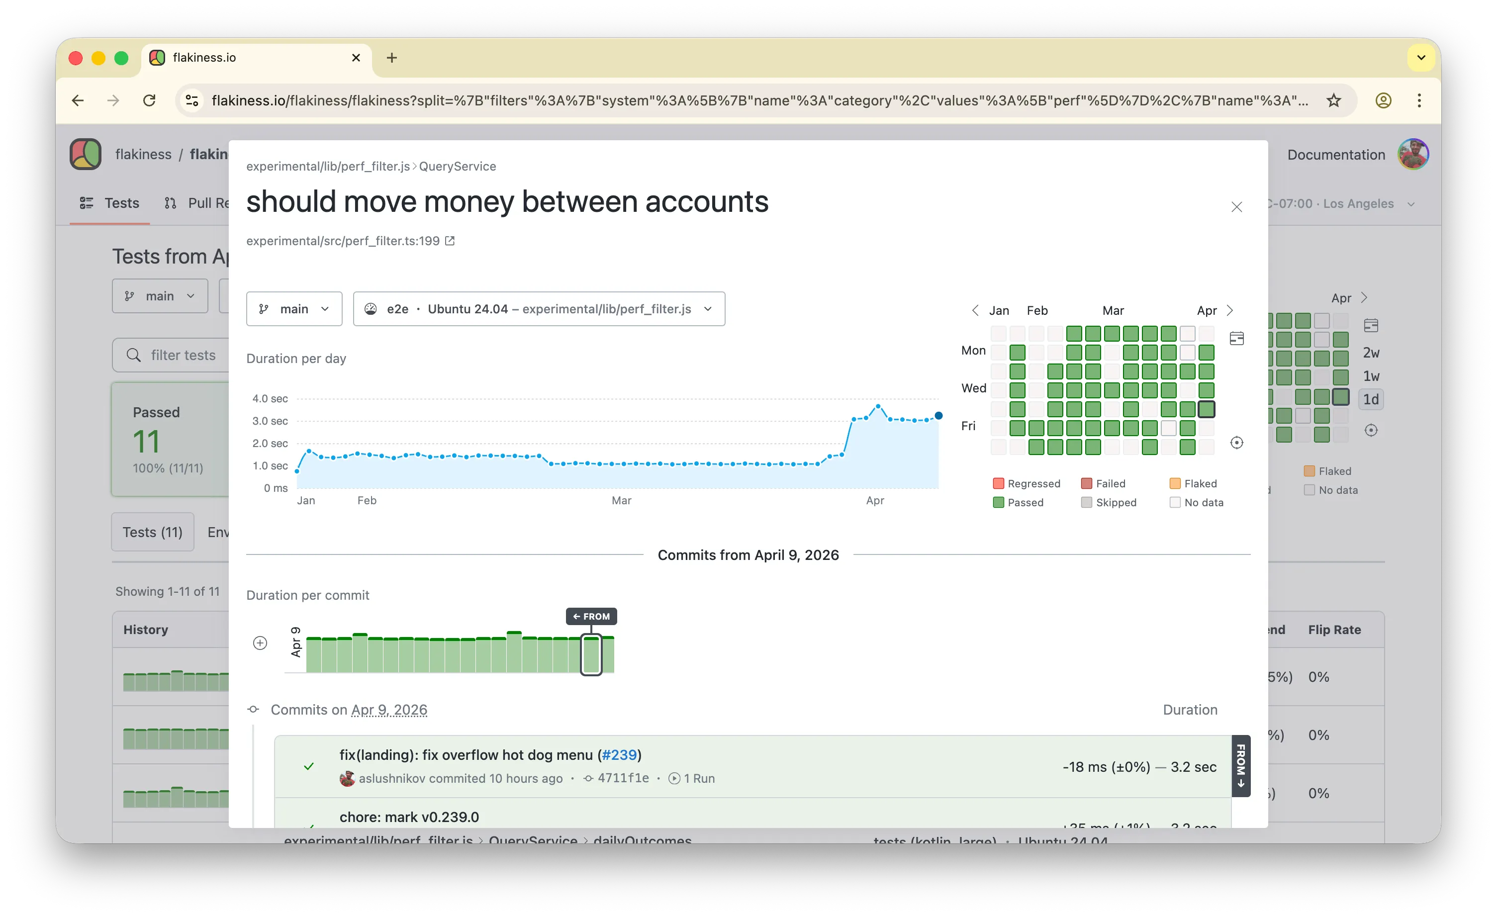Select the highlighted Apr 9 heatmap cell
The height and width of the screenshot is (917, 1497).
pos(1206,409)
